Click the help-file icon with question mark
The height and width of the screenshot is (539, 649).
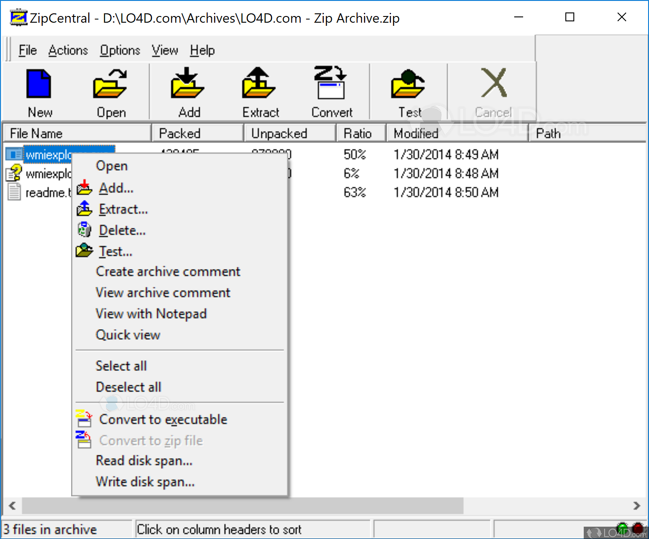[14, 173]
